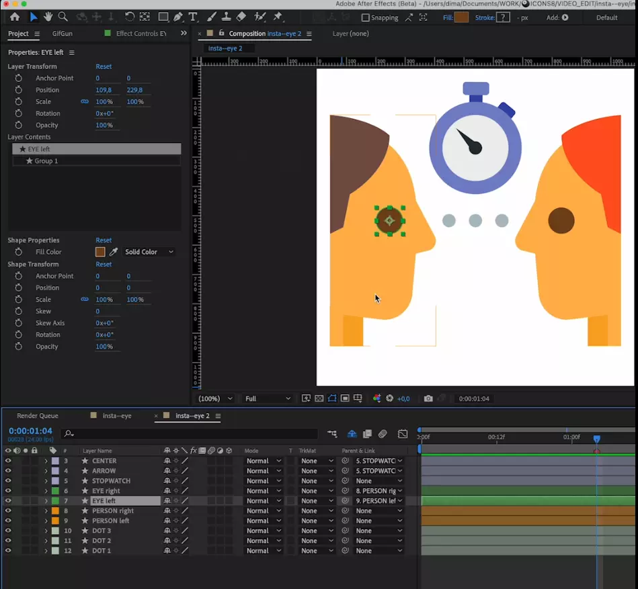Reset the Shape Transform properties

pyautogui.click(x=104, y=264)
